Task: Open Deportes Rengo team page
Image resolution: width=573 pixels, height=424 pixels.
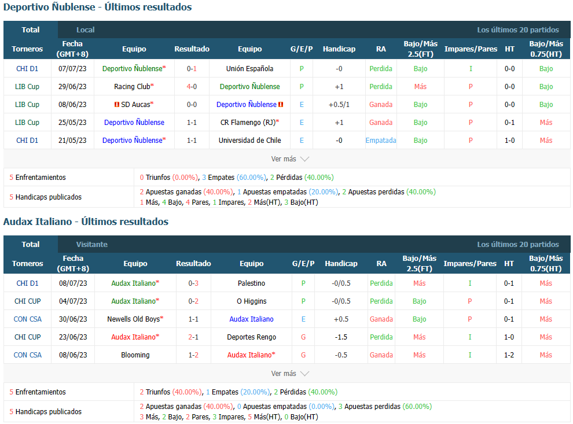Action: point(251,337)
